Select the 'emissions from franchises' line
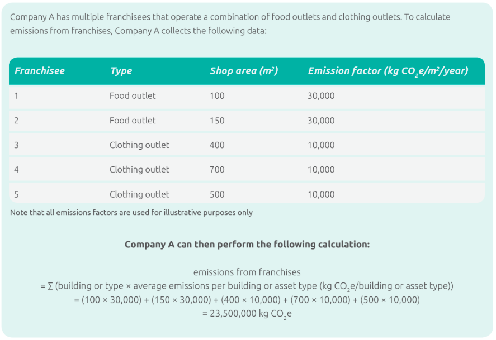 (247, 272)
